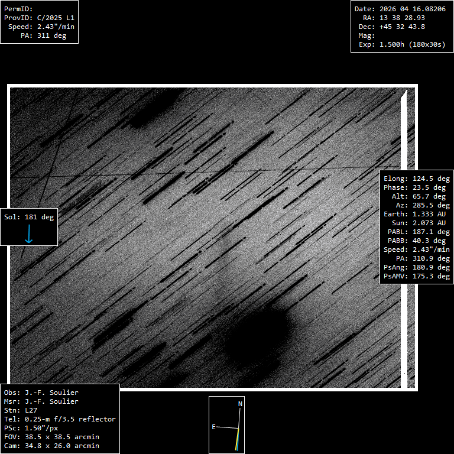
Task: Click the blue solar direction arrow
Action: pyautogui.click(x=28, y=234)
